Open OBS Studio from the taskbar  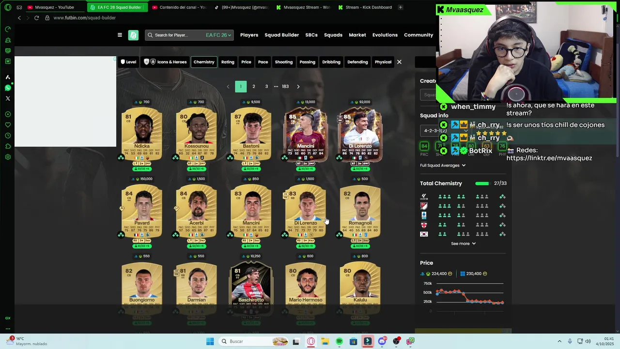(x=396, y=341)
